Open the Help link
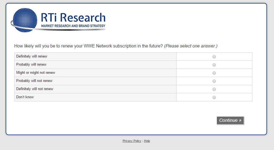Viewport: 274px width, 150px height. (147, 141)
